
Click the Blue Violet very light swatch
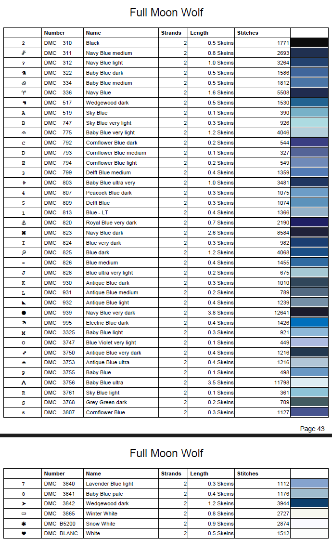tap(309, 342)
